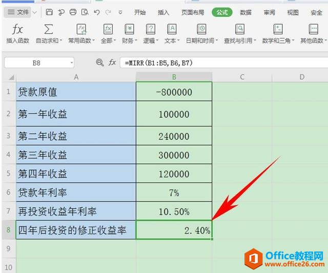Click cell with value 120000
The width and height of the screenshot is (328, 273).
click(174, 173)
